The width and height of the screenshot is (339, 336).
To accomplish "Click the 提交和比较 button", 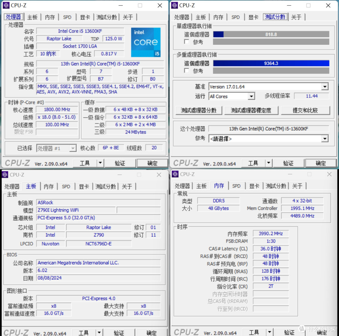I will (305, 110).
